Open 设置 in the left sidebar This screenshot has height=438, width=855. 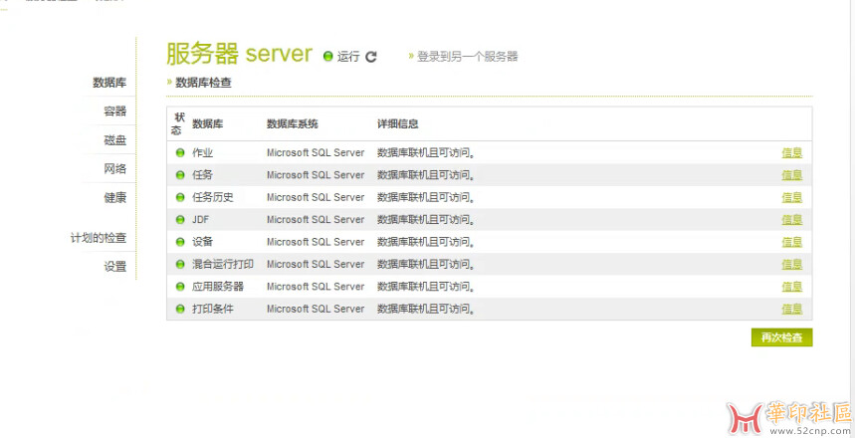(x=114, y=267)
